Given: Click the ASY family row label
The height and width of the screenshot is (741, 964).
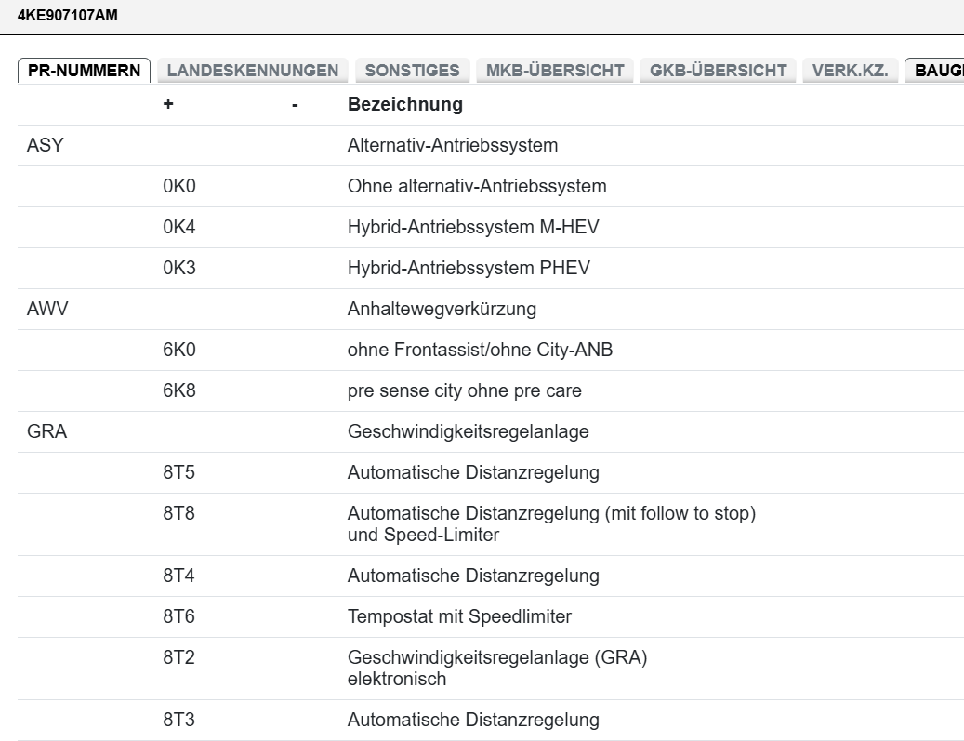Looking at the screenshot, I should pos(45,145).
